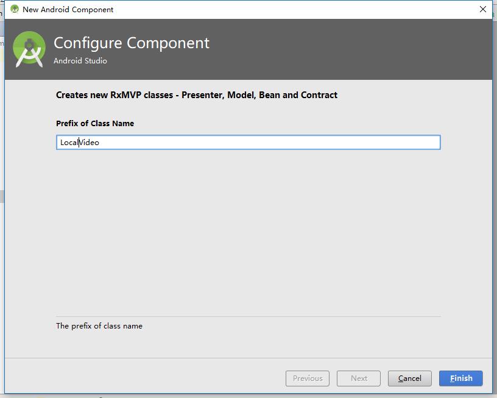Click the 'New Android Component' window title
Image resolution: width=497 pixels, height=398 pixels.
tap(68, 10)
